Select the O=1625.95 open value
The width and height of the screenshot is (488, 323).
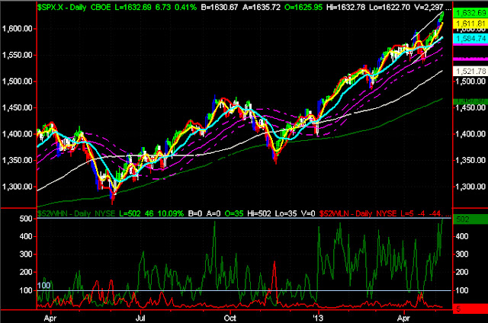pyautogui.click(x=303, y=7)
